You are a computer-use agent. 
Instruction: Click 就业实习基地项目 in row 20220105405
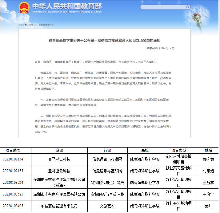179,206
